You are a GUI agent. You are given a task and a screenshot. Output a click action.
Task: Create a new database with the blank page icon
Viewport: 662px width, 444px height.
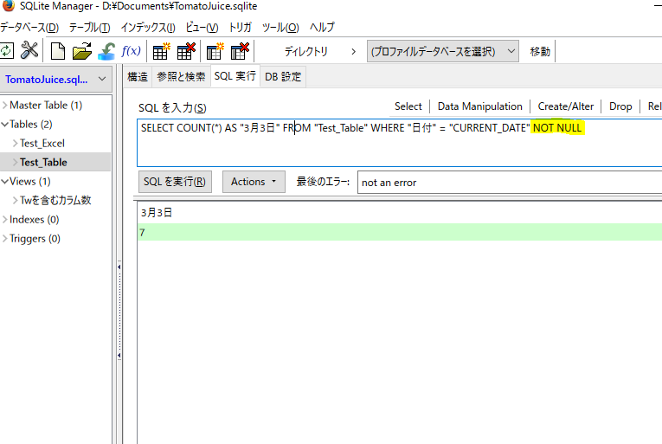58,51
